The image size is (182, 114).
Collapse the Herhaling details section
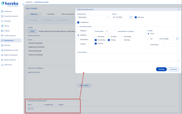pyautogui.click(x=78, y=27)
